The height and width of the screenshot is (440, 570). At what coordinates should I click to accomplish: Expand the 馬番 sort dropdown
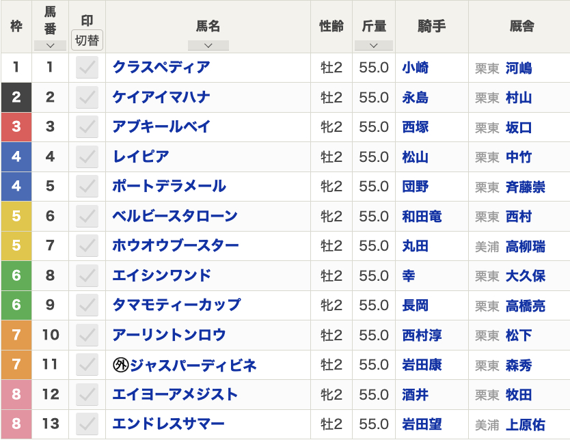coord(50,45)
